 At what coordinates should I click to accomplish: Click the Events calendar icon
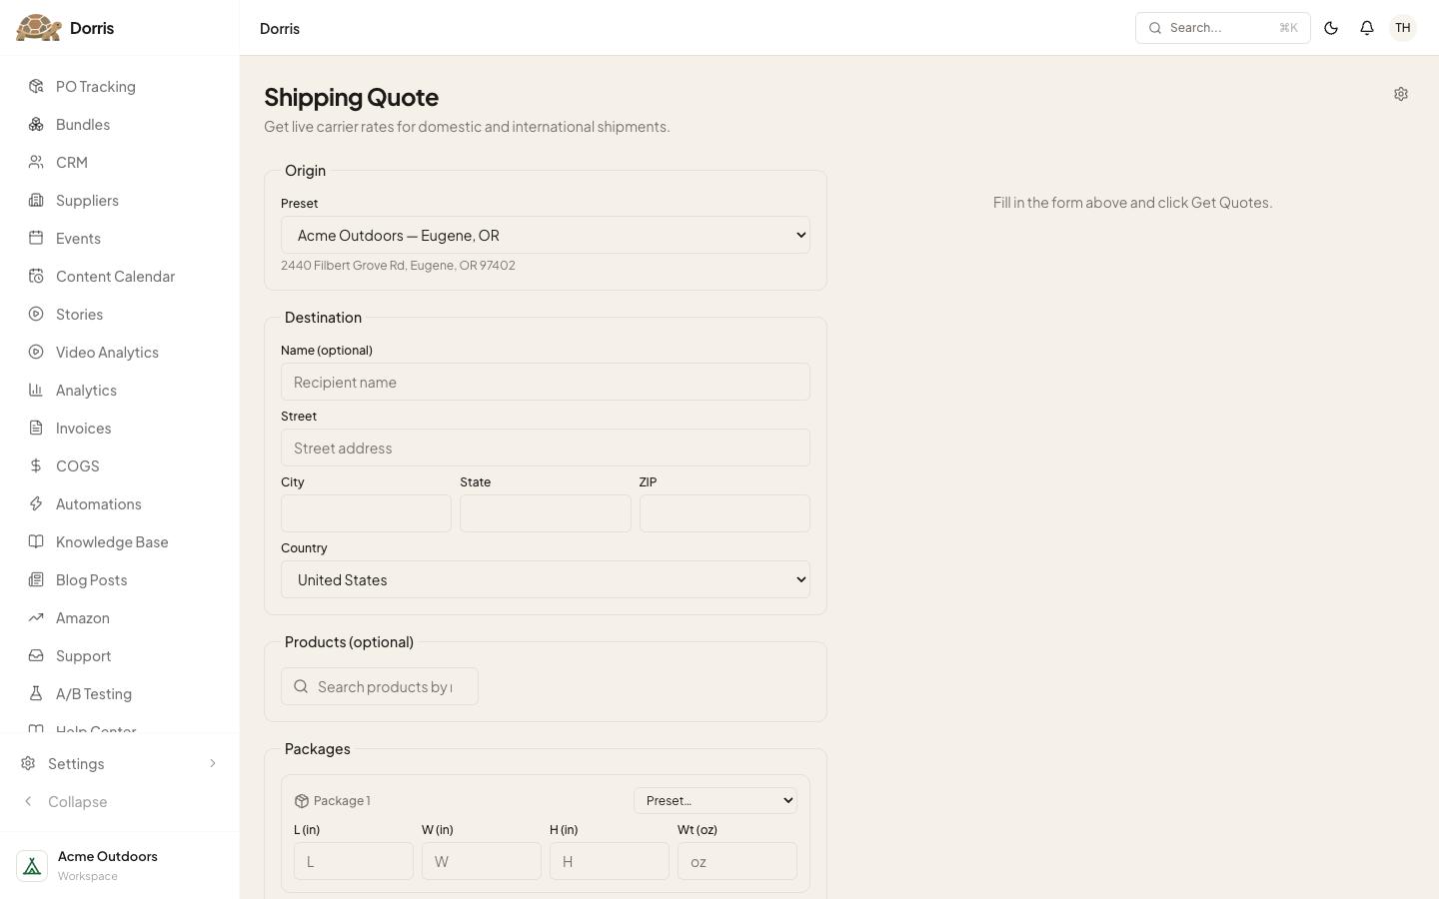36,238
